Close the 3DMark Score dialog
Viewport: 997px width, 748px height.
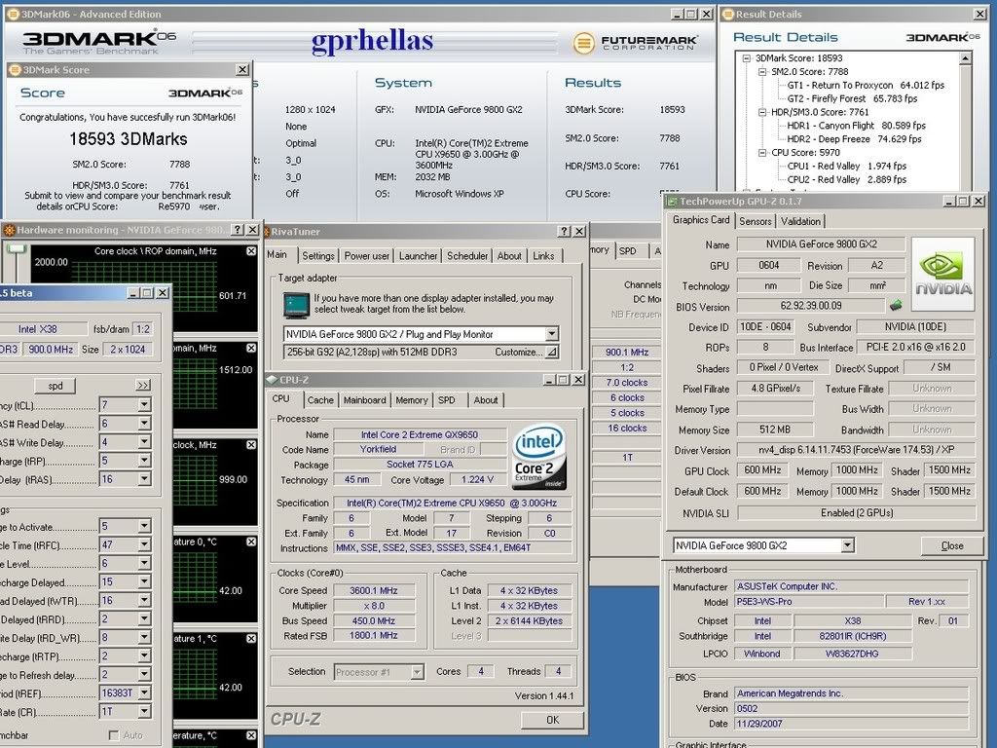(x=242, y=69)
